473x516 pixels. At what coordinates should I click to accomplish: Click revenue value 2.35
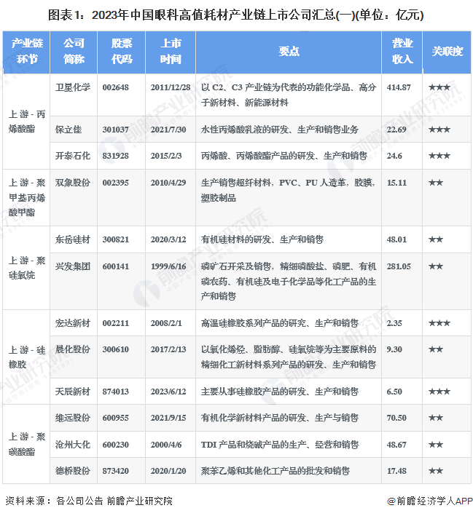tap(394, 323)
